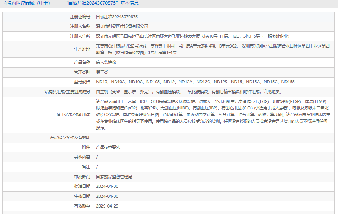Click the label '注册人名称'

(80, 26)
